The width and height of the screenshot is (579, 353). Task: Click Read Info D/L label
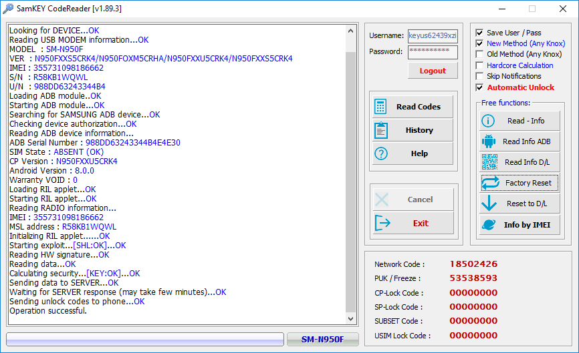(527, 162)
